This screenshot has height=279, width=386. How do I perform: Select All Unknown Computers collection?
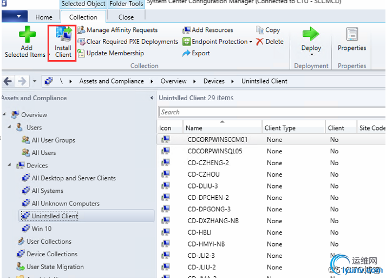[x=66, y=203]
